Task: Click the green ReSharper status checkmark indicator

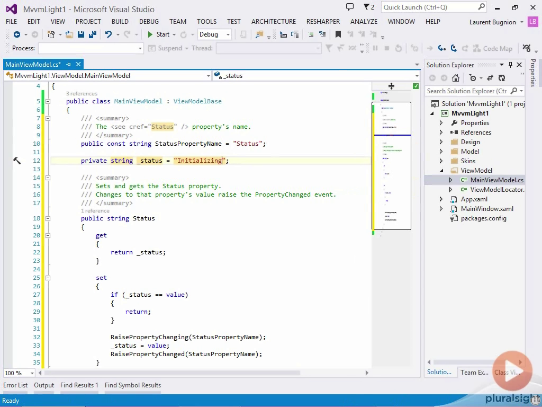Action: pos(416,86)
